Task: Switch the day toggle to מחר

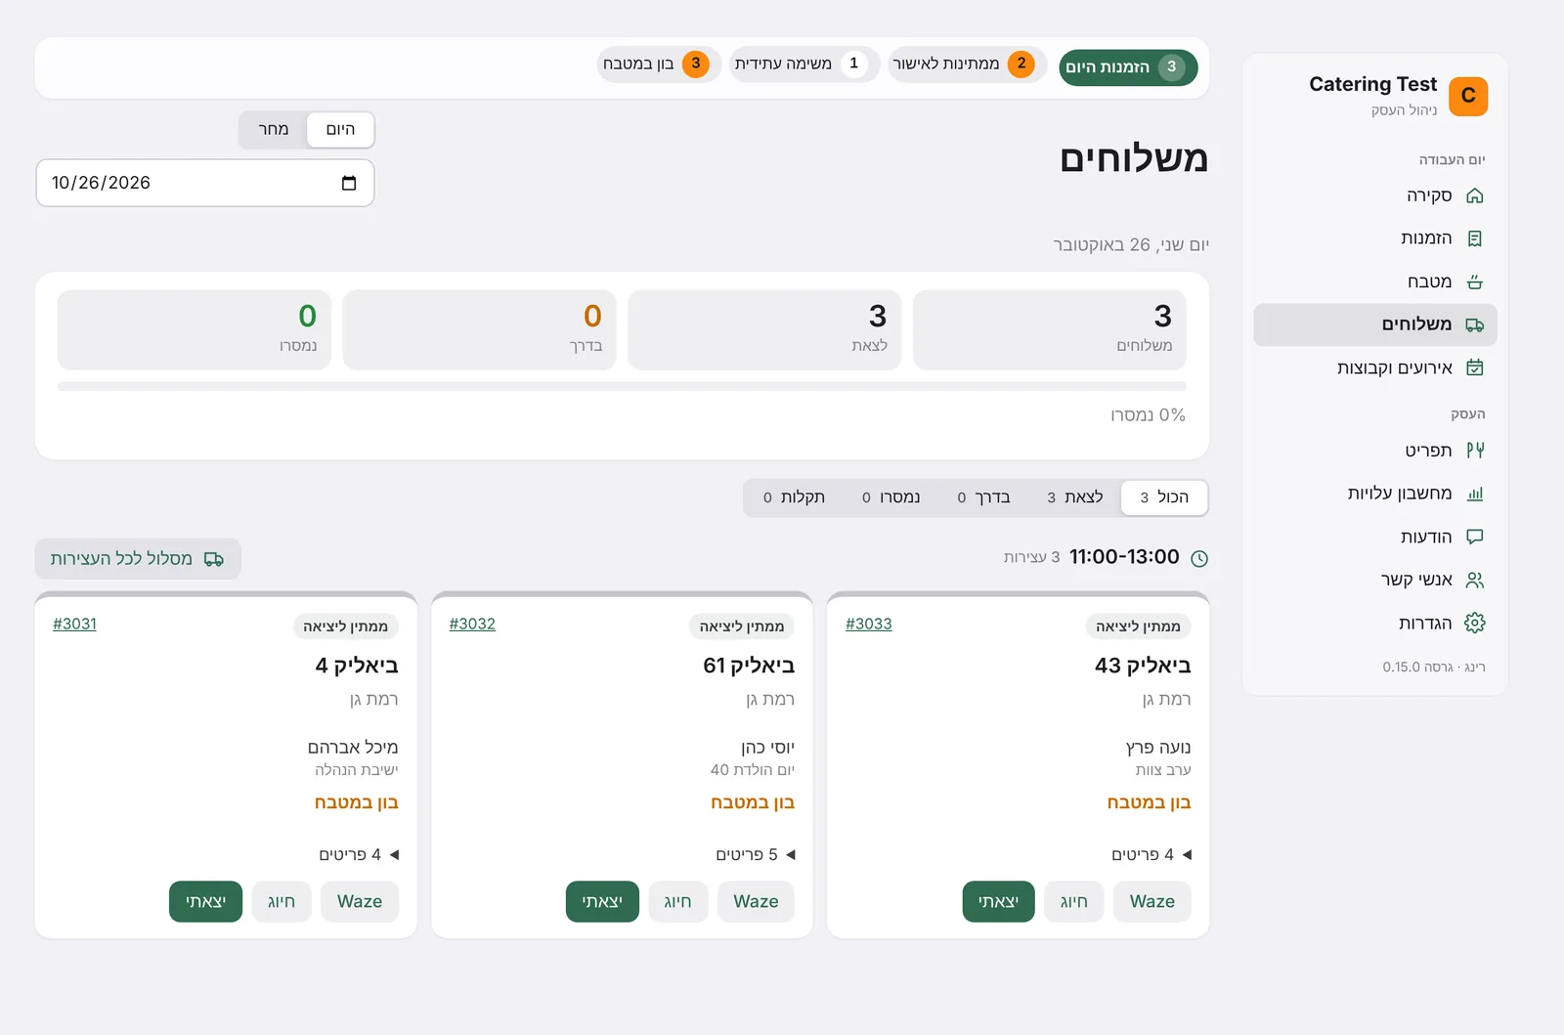Action: click(x=273, y=129)
